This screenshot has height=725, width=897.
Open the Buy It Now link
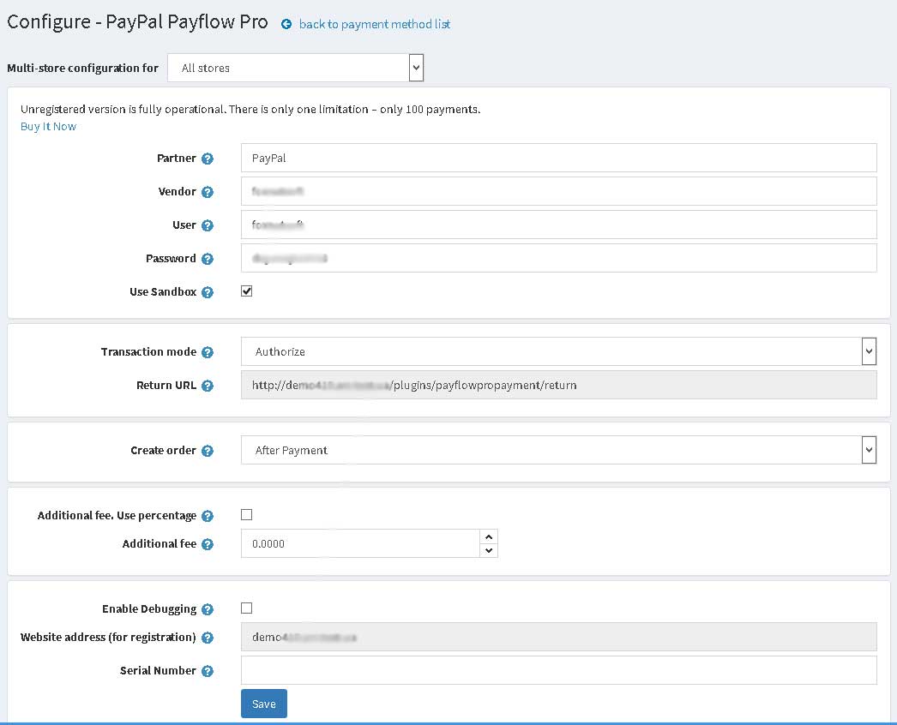(x=48, y=126)
